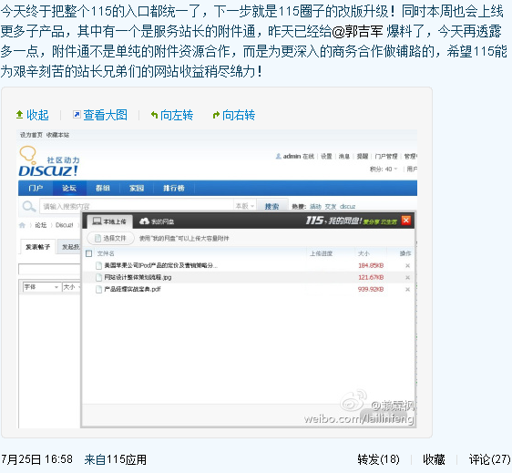Select the 排行榜 navigation tab
This screenshot has width=512, height=473.
(x=174, y=188)
